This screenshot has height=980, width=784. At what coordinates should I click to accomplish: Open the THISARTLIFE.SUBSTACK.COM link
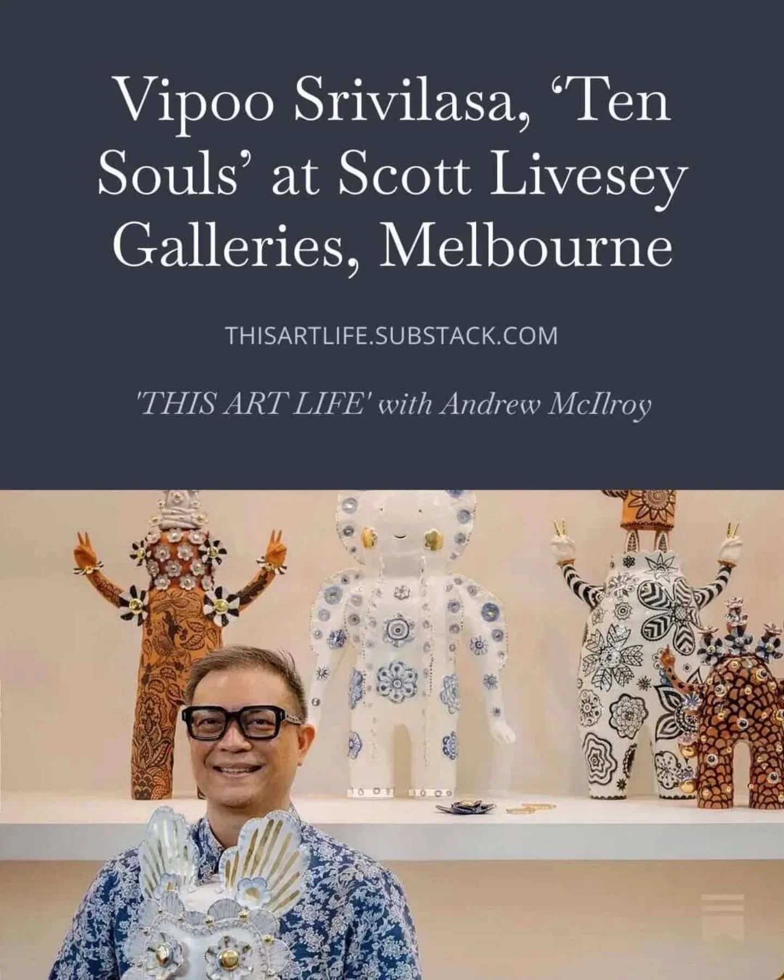(392, 335)
